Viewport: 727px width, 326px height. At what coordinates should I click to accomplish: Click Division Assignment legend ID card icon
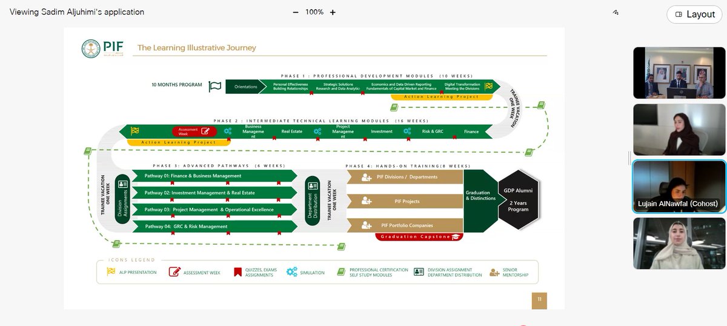click(419, 272)
